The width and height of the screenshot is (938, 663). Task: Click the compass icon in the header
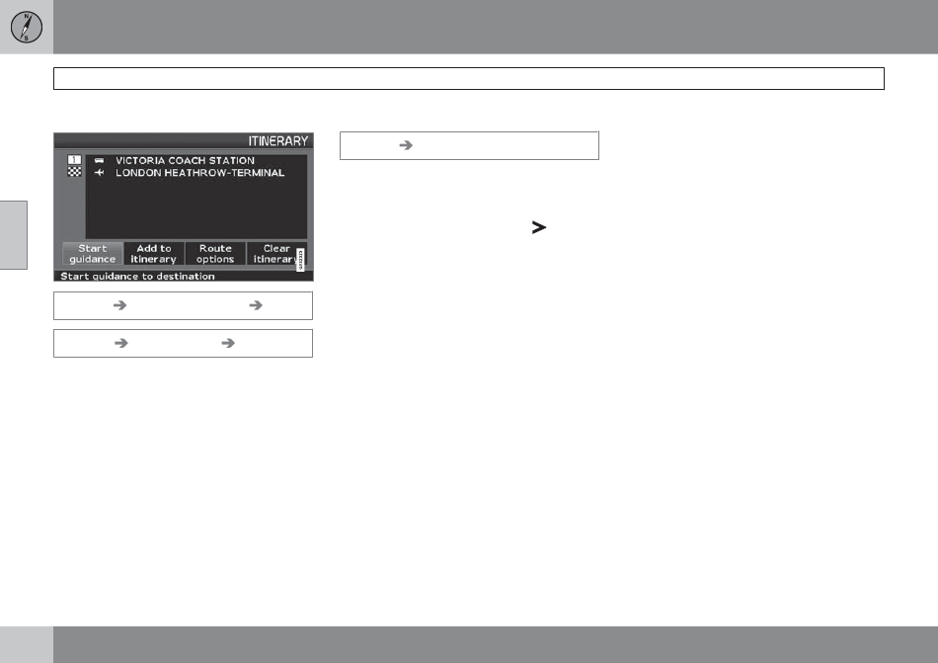(27, 27)
